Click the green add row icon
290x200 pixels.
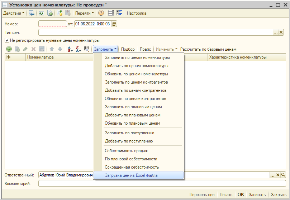click(x=9, y=49)
